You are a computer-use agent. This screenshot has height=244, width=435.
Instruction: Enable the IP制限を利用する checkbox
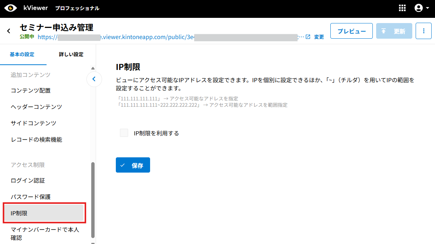click(x=124, y=133)
